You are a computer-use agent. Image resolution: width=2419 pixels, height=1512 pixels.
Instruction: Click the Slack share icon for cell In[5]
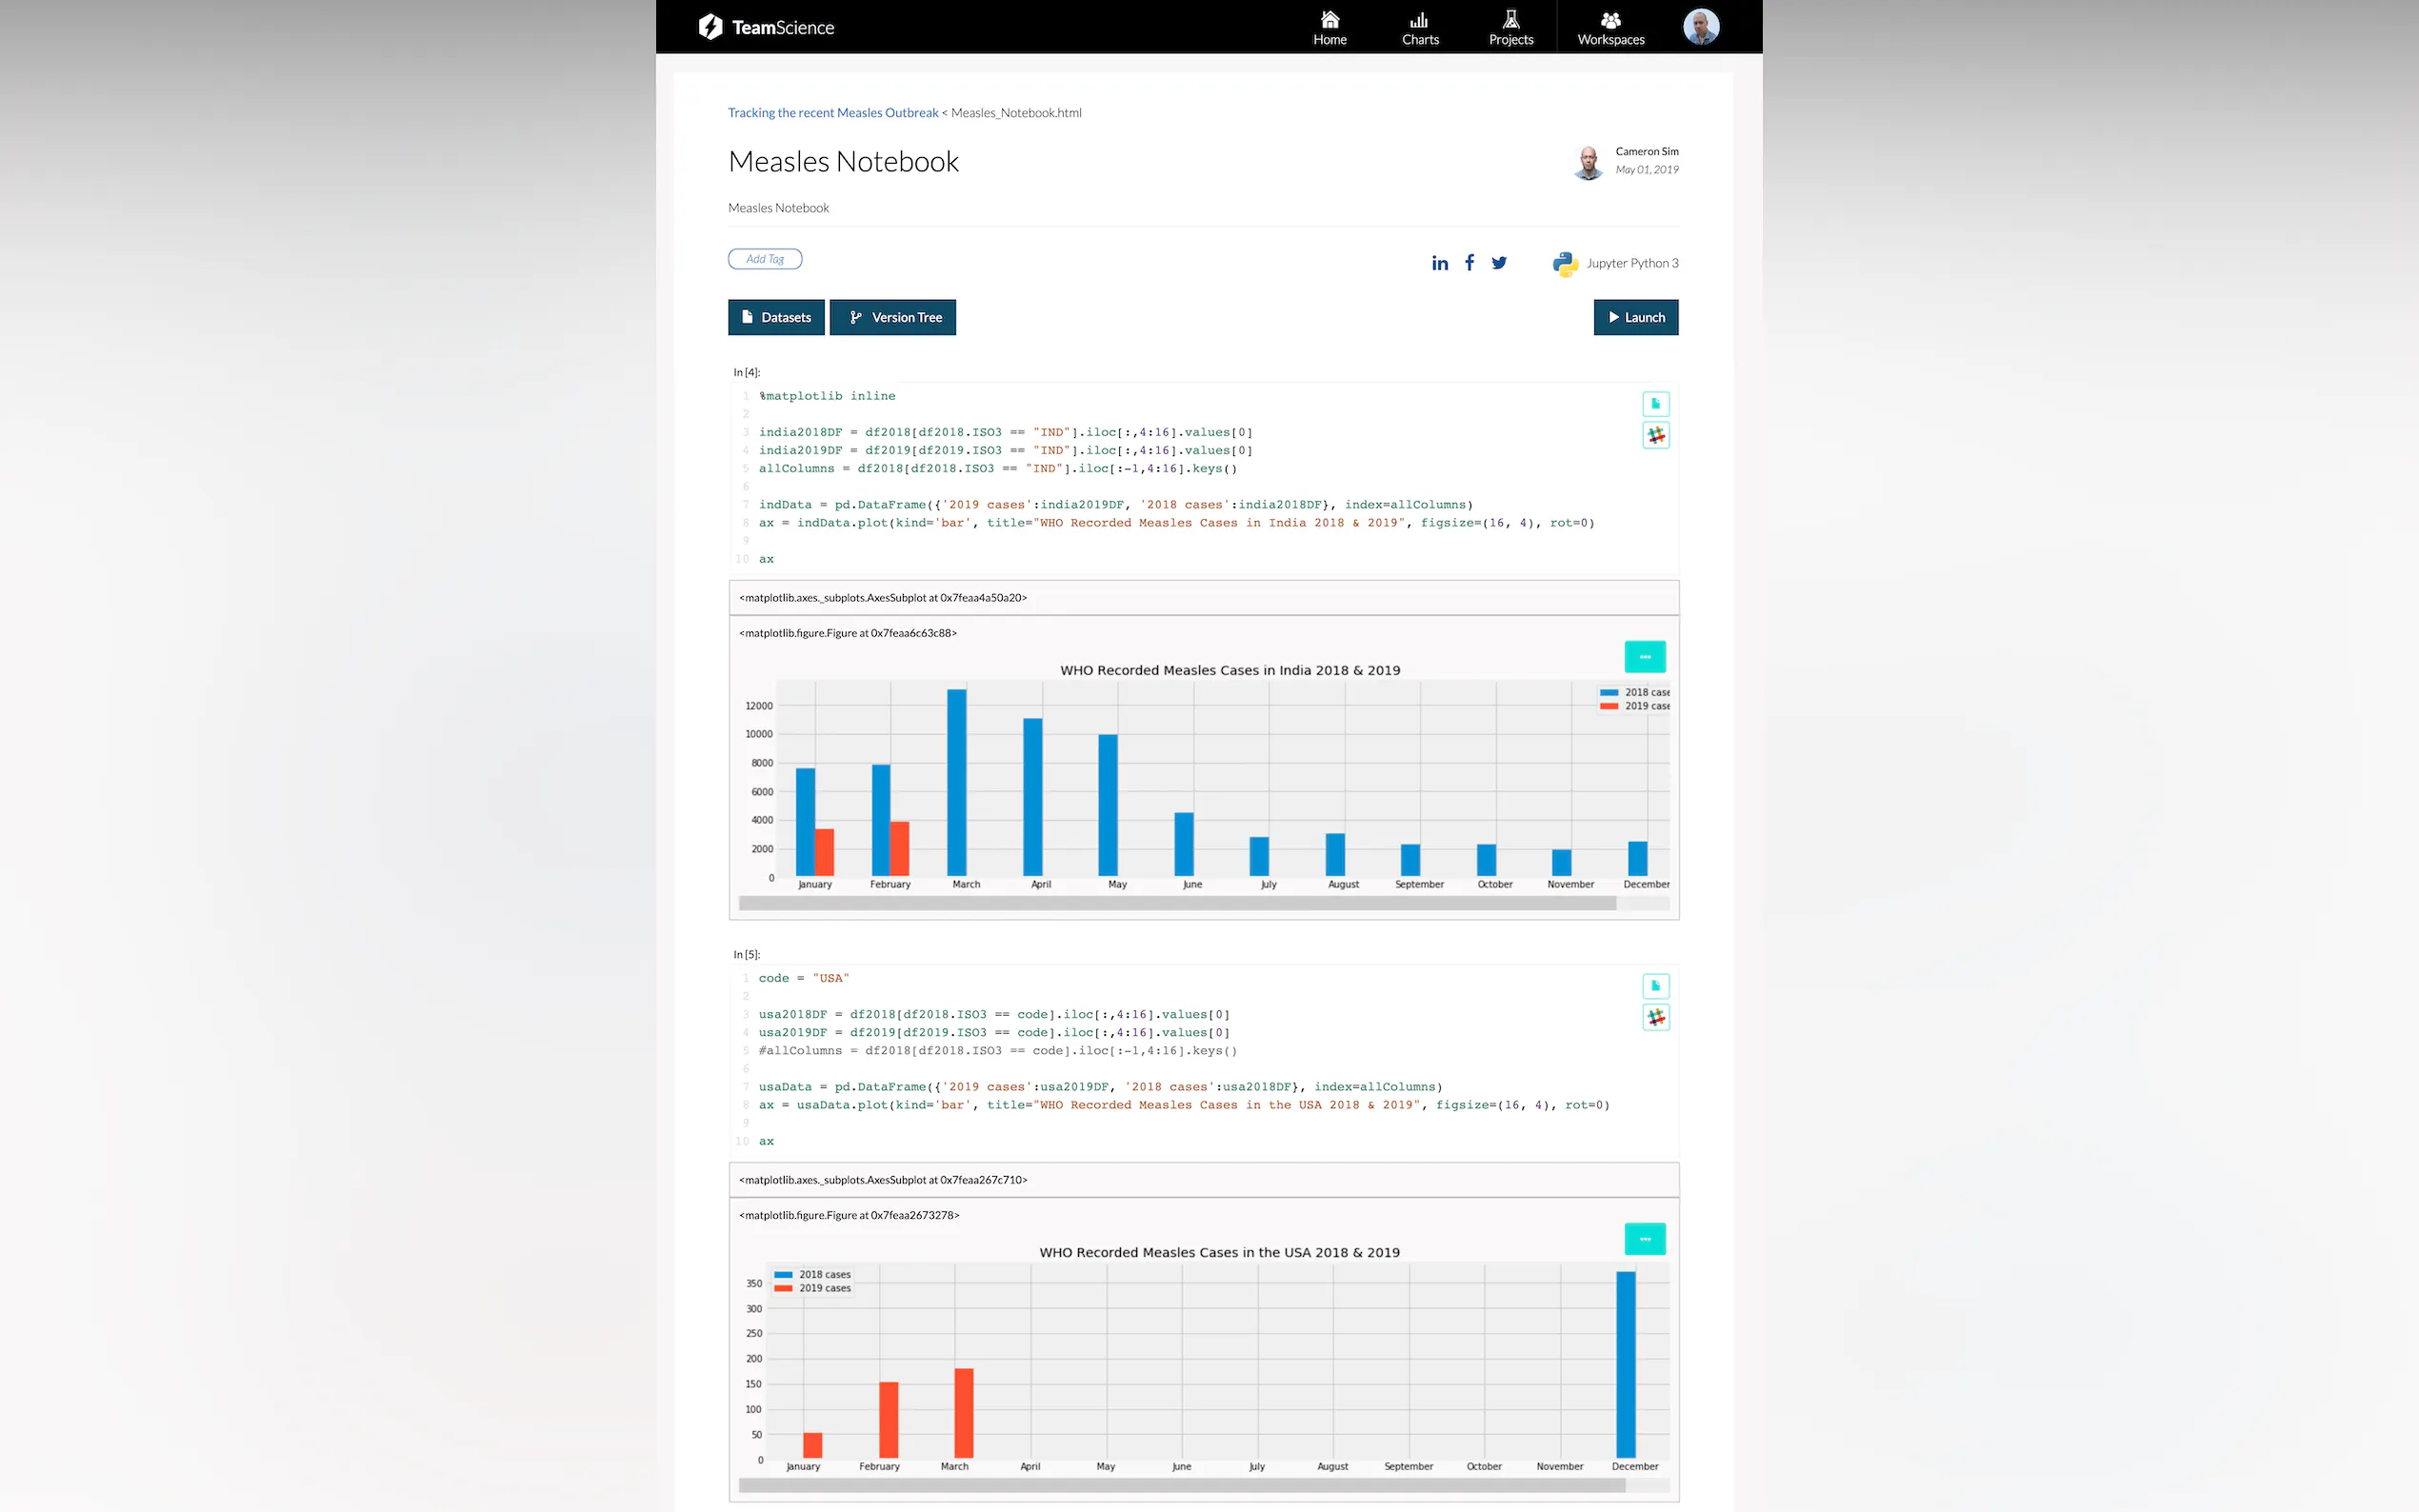[x=1655, y=1017]
